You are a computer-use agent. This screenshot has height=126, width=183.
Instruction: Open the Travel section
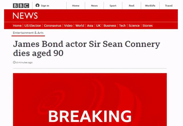[x=169, y=6]
